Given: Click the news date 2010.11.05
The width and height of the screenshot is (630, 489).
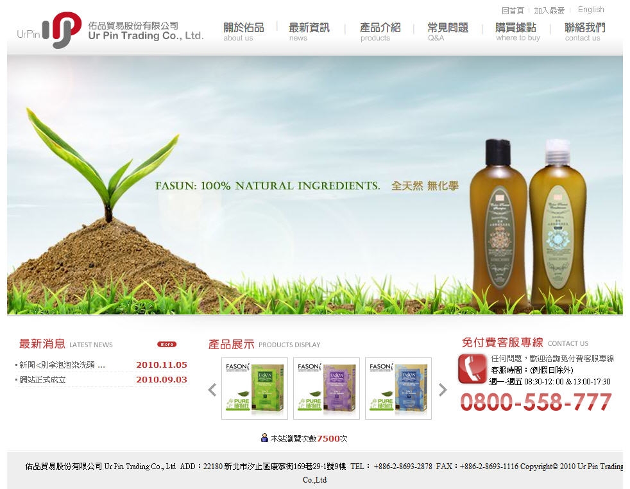Looking at the screenshot, I should (x=162, y=365).
